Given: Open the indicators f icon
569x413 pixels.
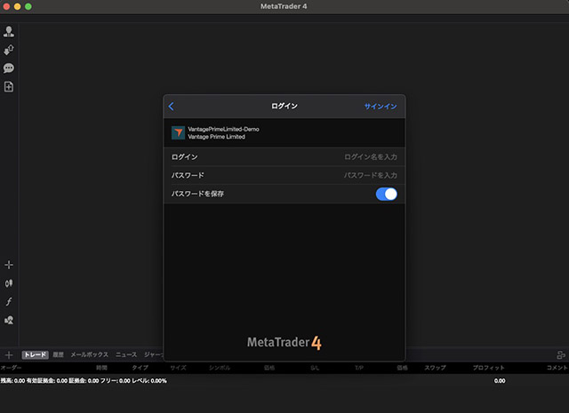Looking at the screenshot, I should click(9, 302).
